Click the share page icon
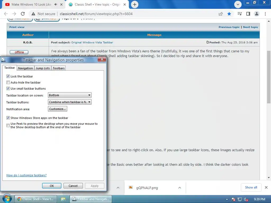271x203 pixels. (x=221, y=14)
